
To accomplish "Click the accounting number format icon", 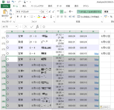I will (105, 16).
